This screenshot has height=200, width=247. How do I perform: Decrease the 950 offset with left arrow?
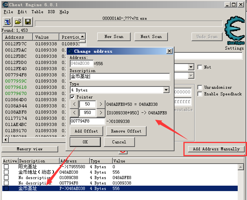pos(74,113)
